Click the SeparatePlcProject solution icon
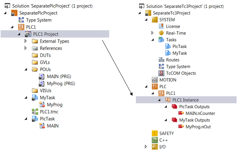241x153 pixels. [x=7, y=6]
